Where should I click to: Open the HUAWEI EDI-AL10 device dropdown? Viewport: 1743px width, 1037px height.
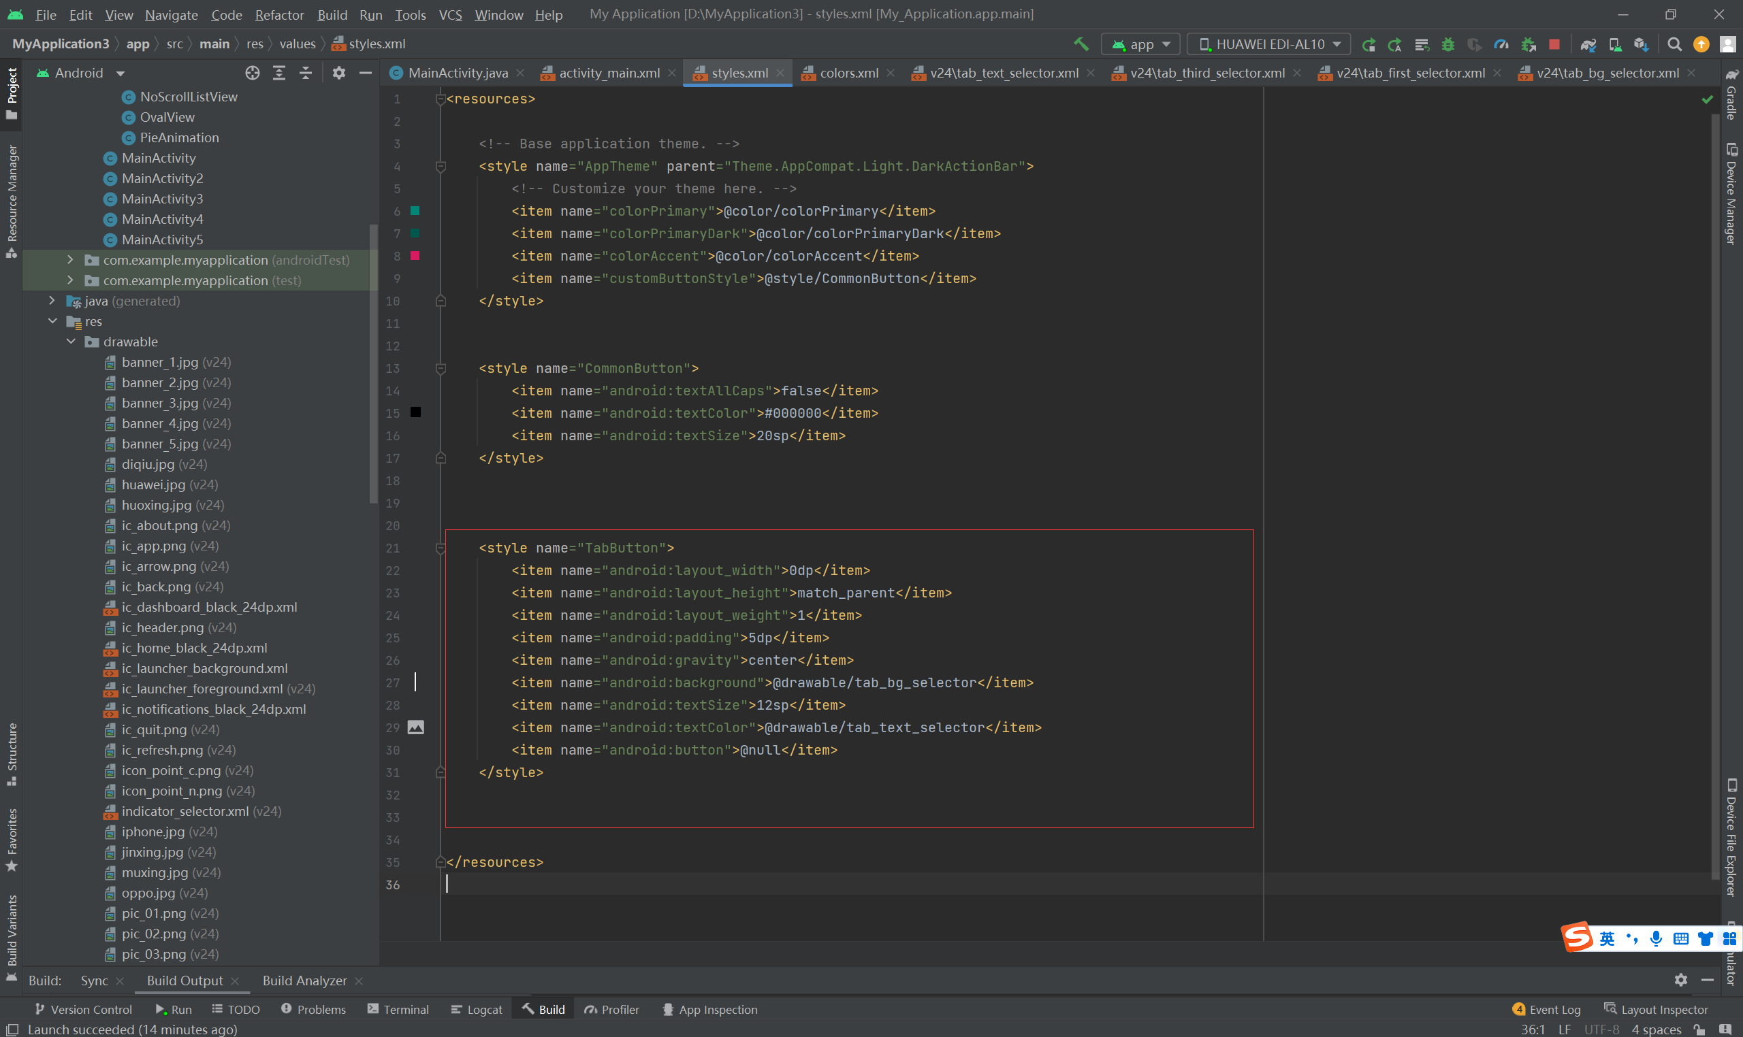click(x=1269, y=44)
